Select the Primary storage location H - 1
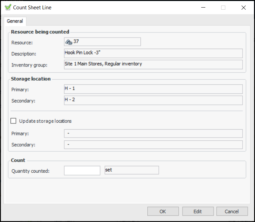255x222 pixels. pyautogui.click(x=153, y=89)
